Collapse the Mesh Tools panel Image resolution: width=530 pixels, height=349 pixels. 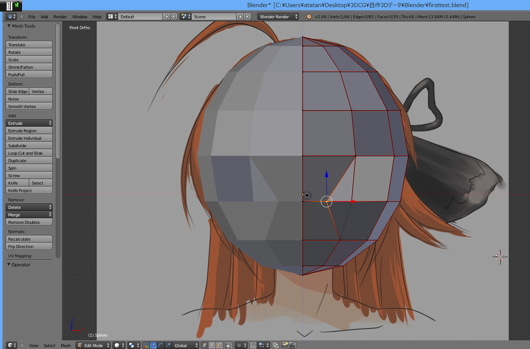tap(9, 26)
